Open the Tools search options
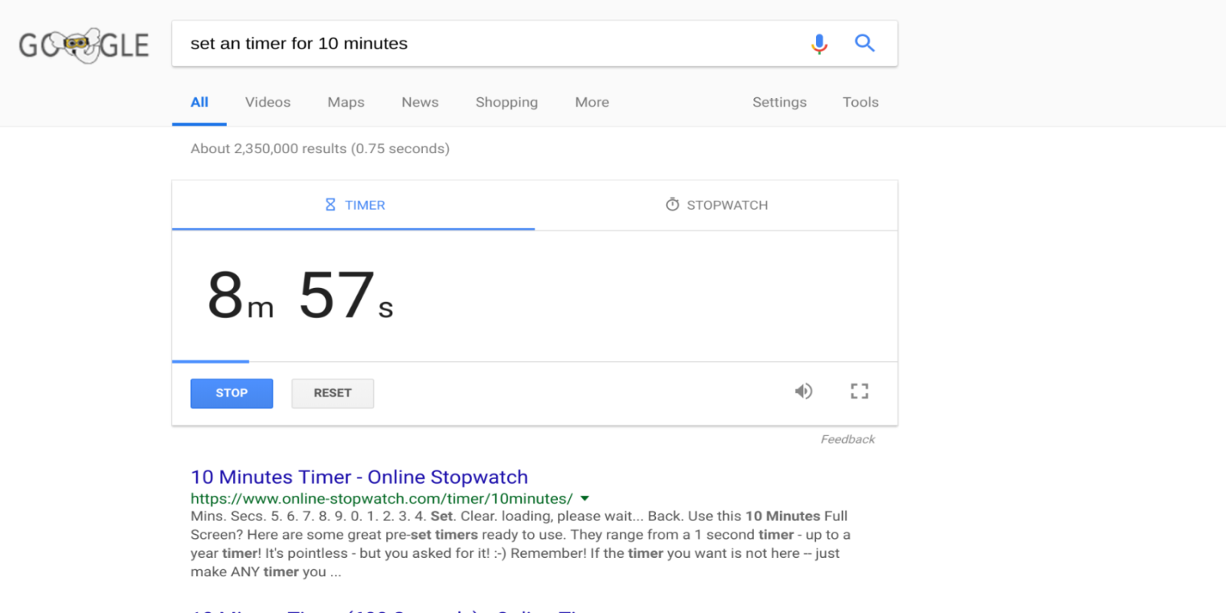Screen dimensions: 1226x613 pos(860,102)
